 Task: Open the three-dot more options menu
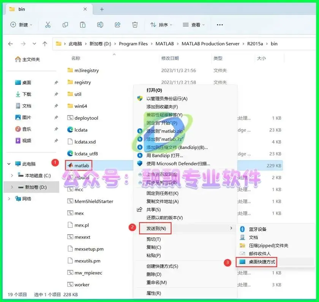(x=220, y=25)
